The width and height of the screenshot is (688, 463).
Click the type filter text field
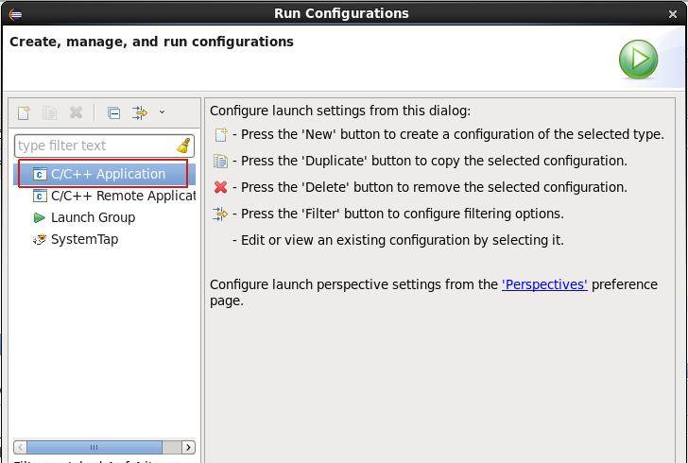click(x=93, y=146)
